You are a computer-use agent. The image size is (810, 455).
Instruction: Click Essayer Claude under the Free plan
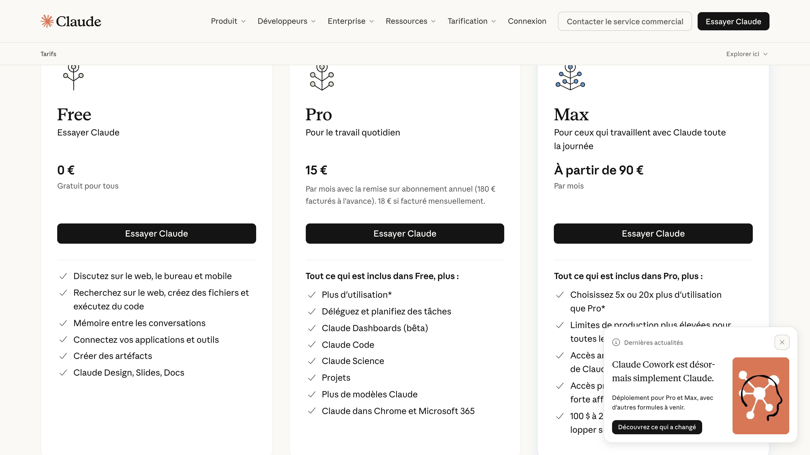pyautogui.click(x=157, y=233)
